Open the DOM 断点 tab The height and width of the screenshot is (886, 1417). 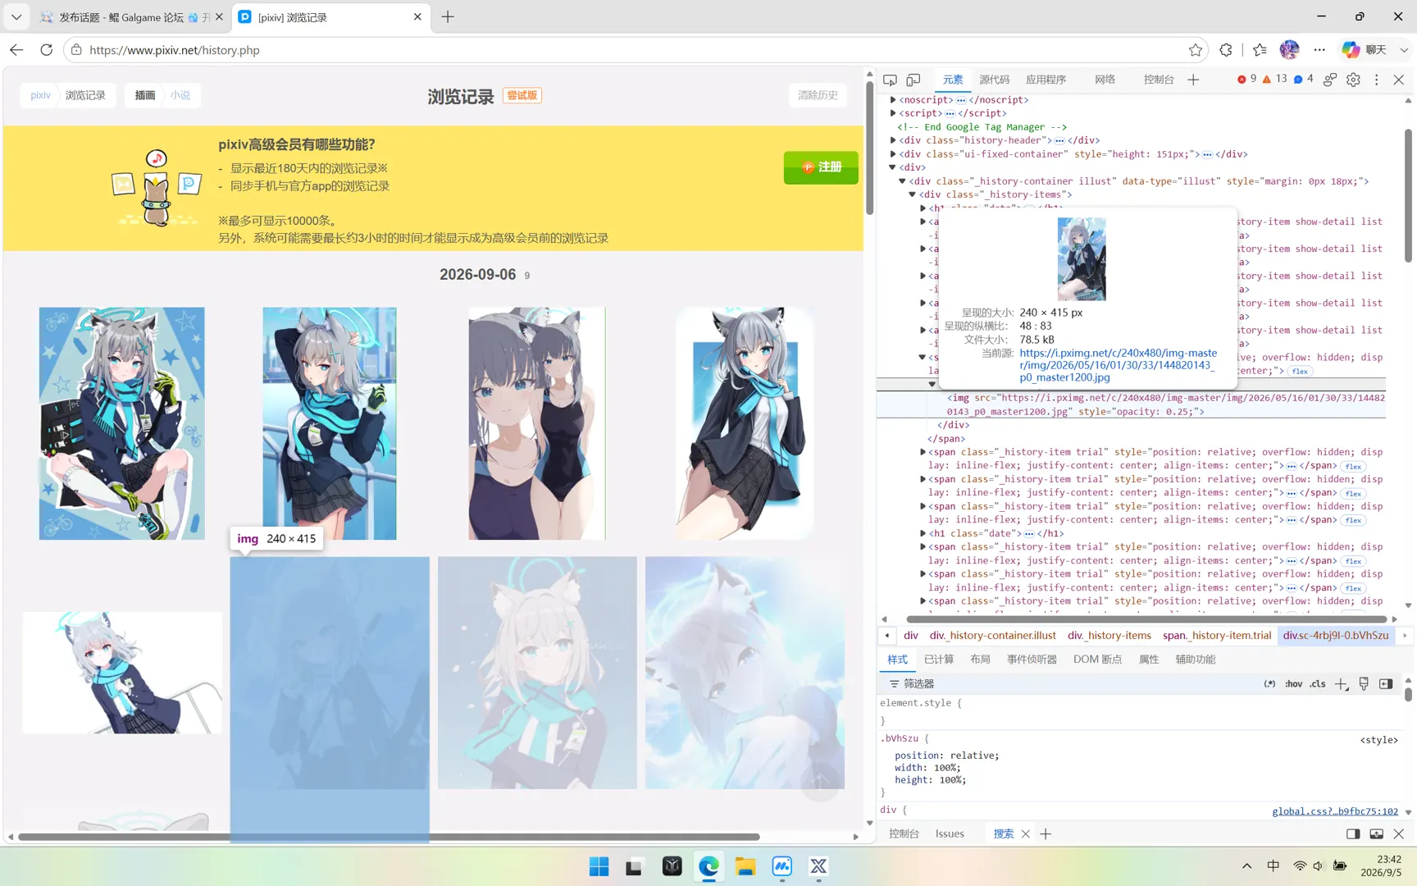click(1097, 660)
